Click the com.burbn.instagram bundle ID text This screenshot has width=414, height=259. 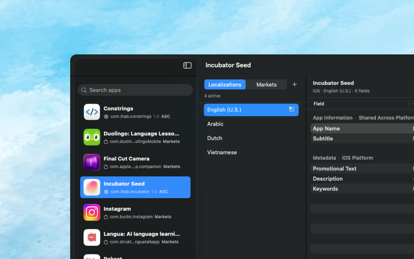(131, 217)
